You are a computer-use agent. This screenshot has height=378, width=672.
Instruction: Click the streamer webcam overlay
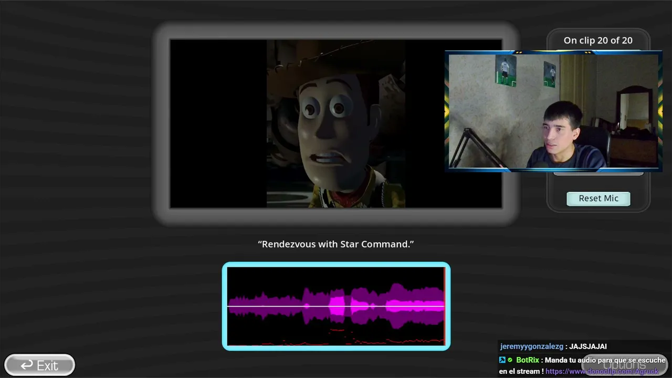coord(553,111)
